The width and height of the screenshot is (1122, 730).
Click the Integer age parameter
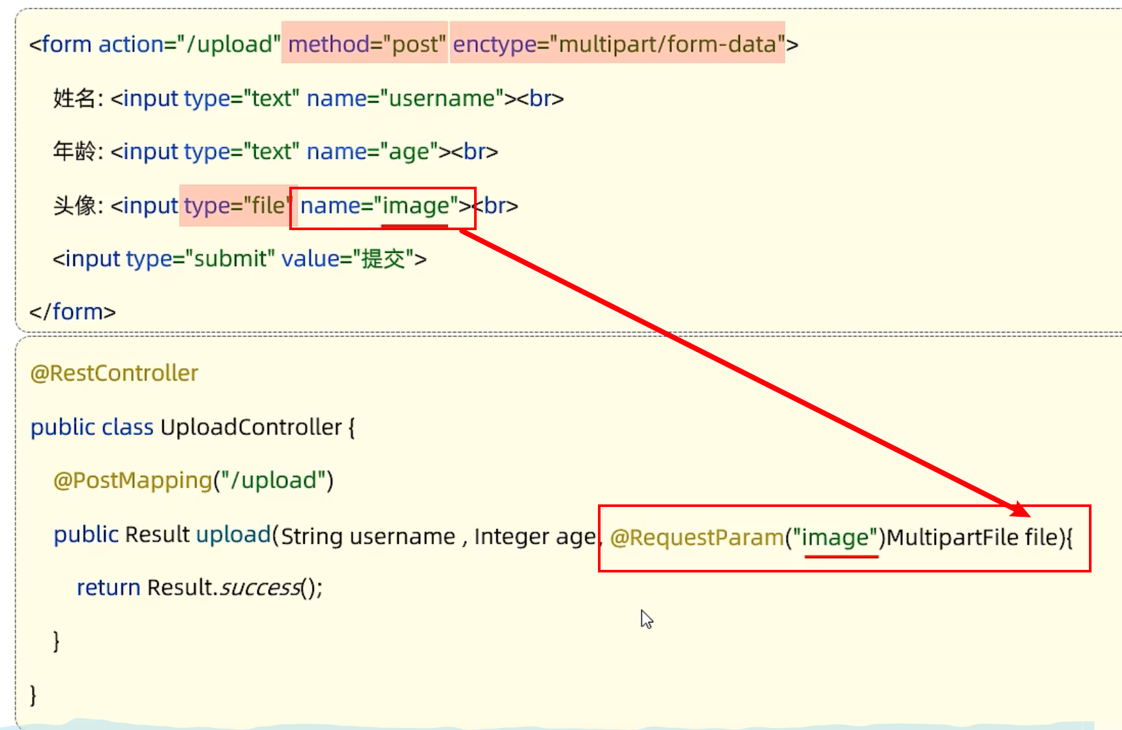point(535,537)
